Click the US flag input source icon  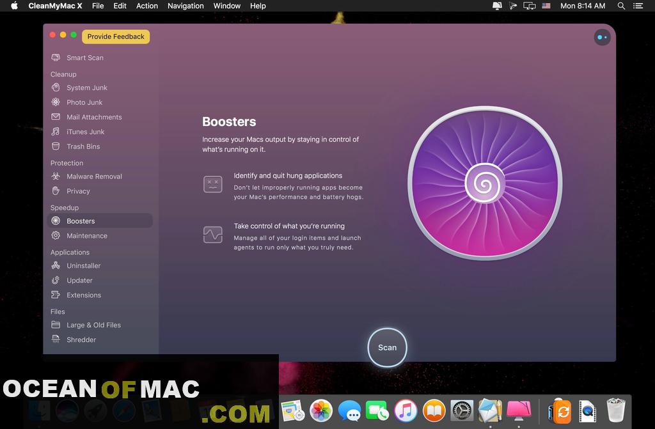[x=546, y=6]
